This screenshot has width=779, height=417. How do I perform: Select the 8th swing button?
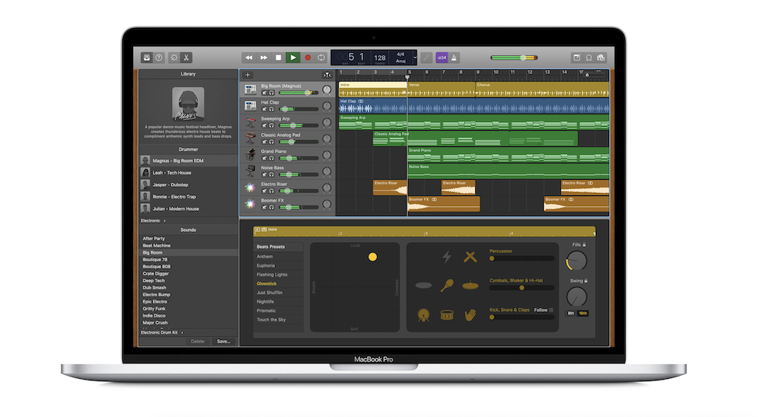click(571, 313)
